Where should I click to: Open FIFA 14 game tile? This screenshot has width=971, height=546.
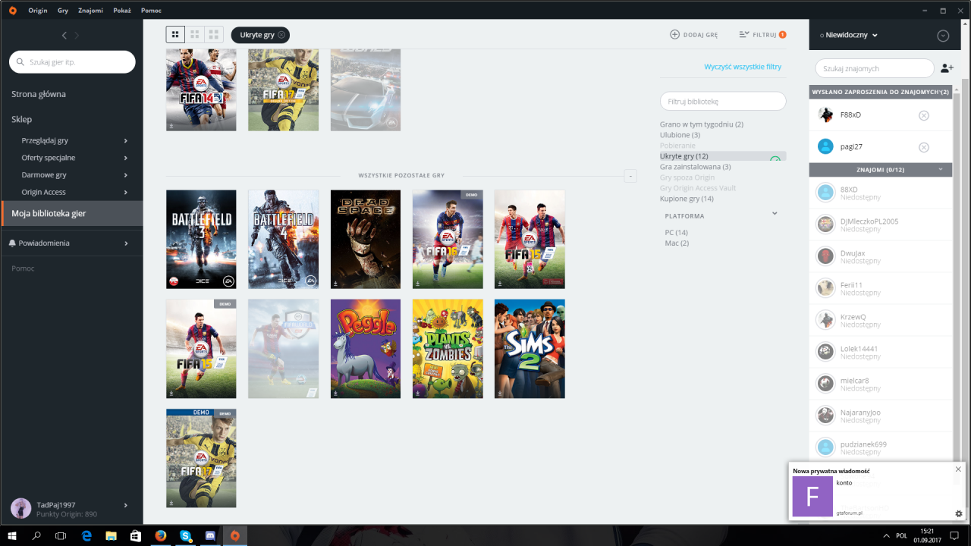(201, 90)
